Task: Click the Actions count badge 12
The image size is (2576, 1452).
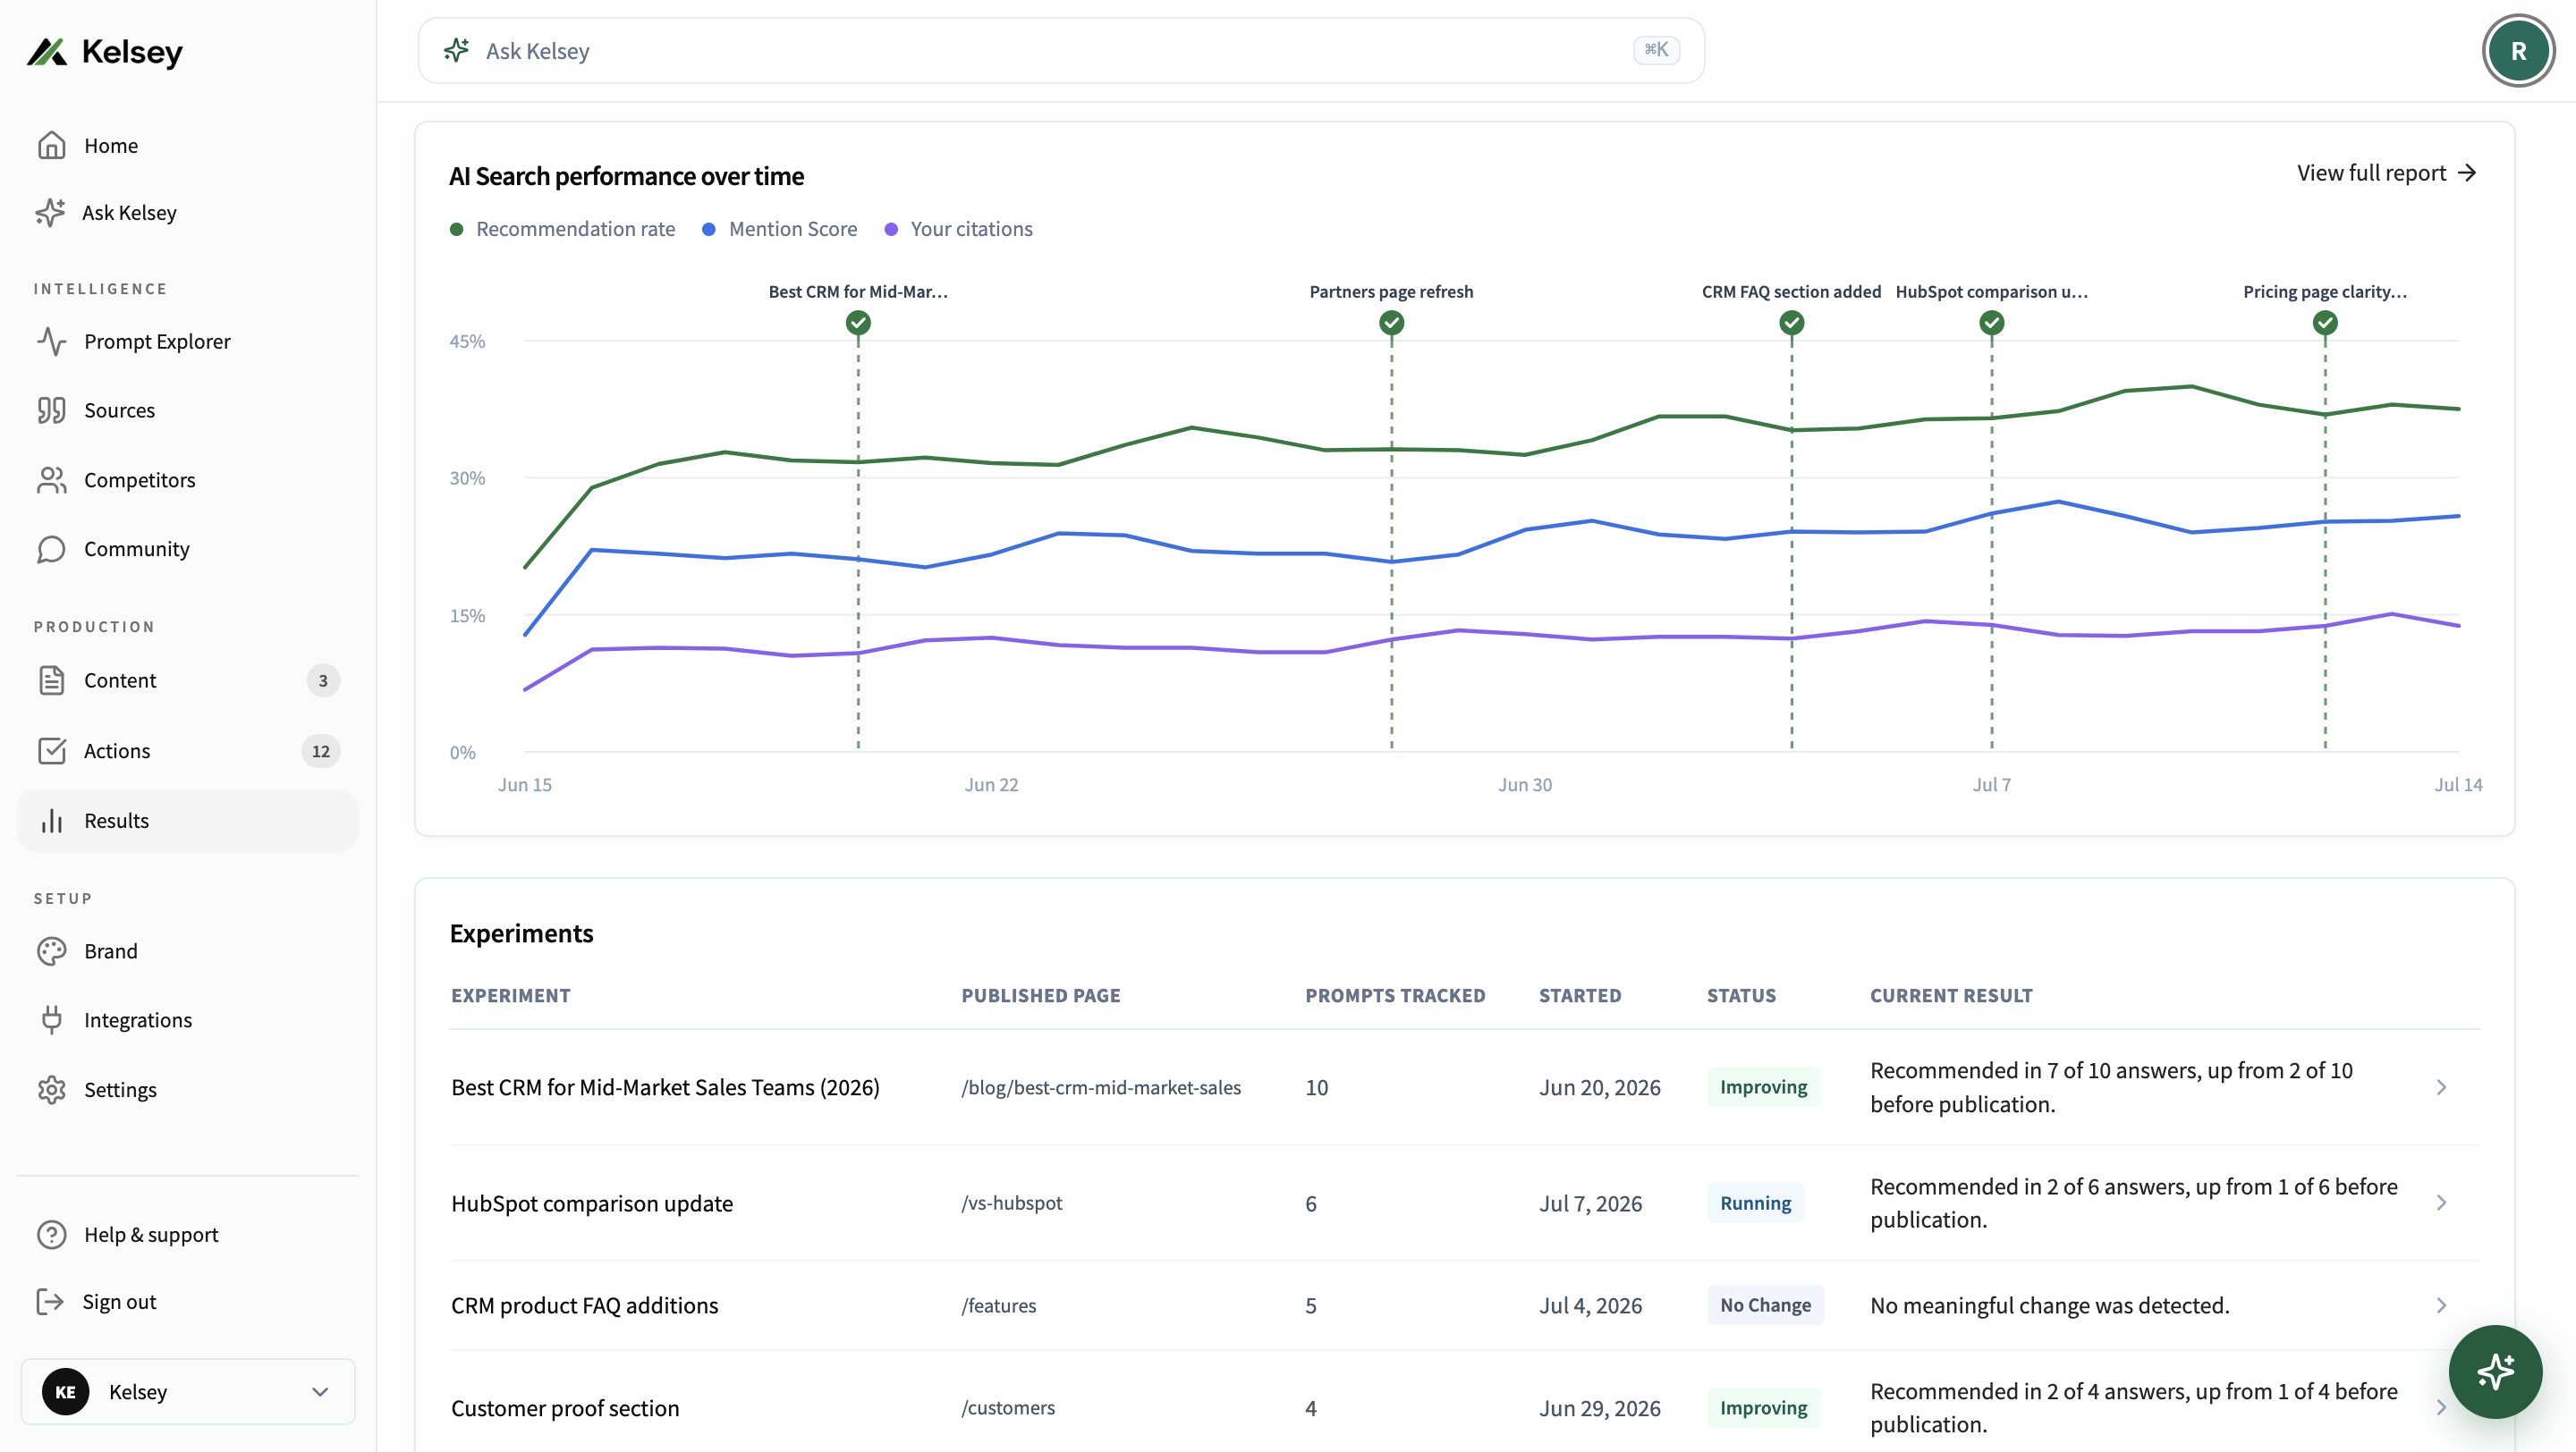Action: click(321, 752)
